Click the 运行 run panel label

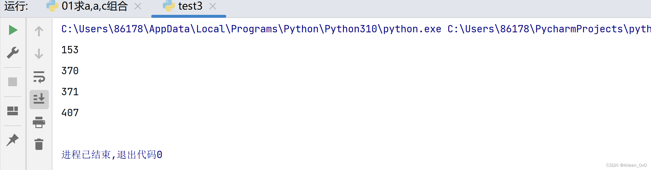click(x=16, y=6)
